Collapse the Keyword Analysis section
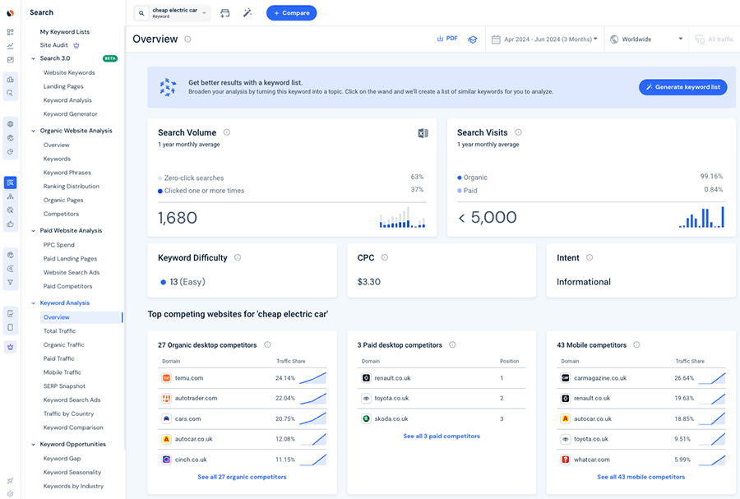This screenshot has height=499, width=740. [33, 303]
